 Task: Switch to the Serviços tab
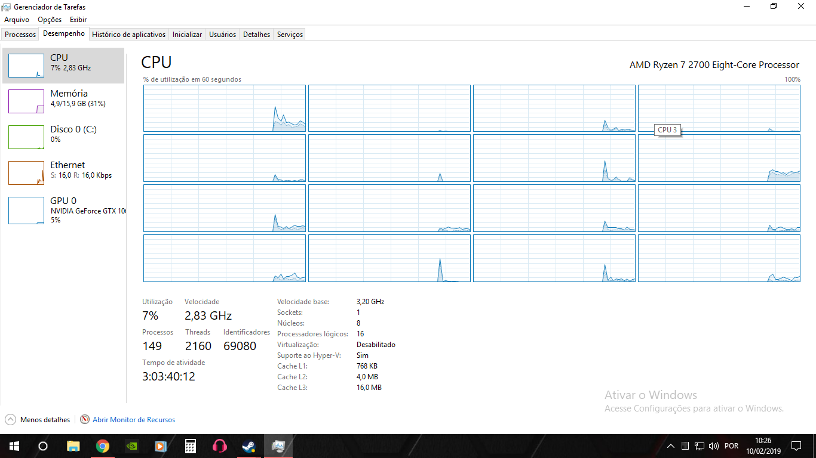click(290, 35)
